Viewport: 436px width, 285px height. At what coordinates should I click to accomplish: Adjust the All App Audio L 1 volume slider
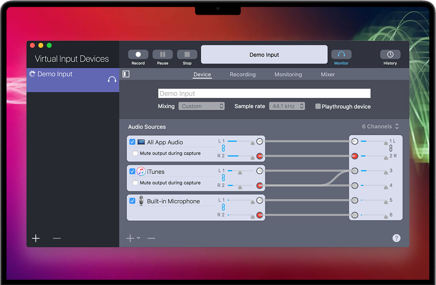coord(241,141)
